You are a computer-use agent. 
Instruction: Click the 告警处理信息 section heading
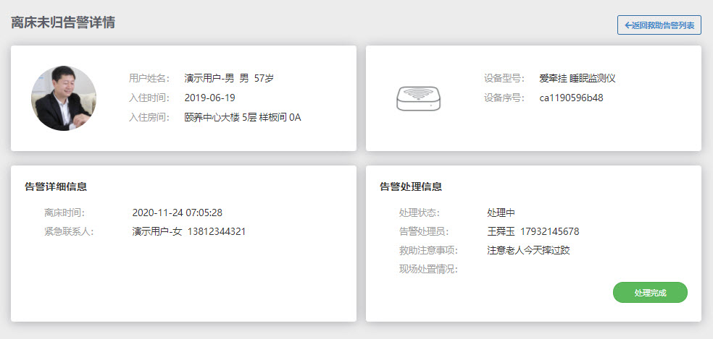click(411, 186)
